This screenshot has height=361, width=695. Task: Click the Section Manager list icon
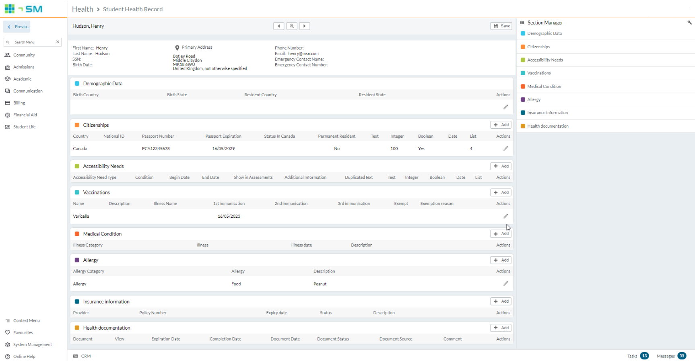522,23
